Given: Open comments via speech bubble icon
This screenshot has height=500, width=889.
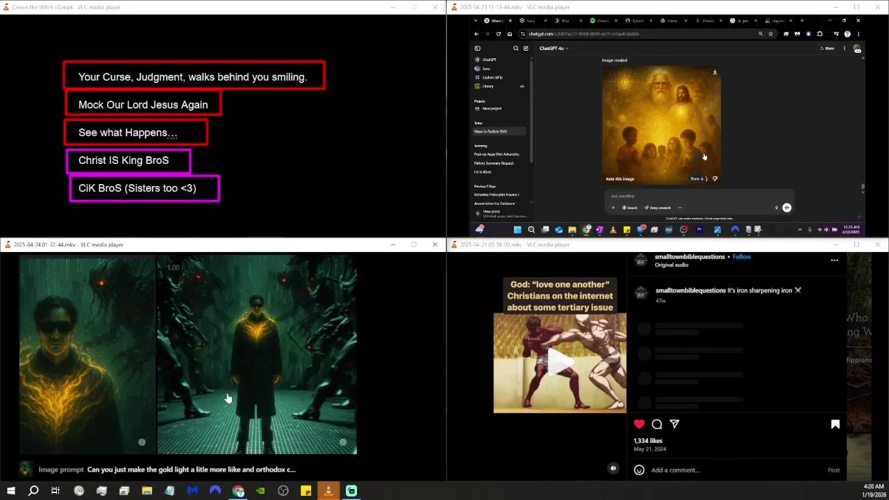Looking at the screenshot, I should tap(657, 424).
